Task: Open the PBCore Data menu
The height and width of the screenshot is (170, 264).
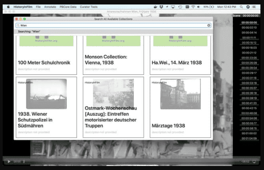Action: [x=68, y=7]
